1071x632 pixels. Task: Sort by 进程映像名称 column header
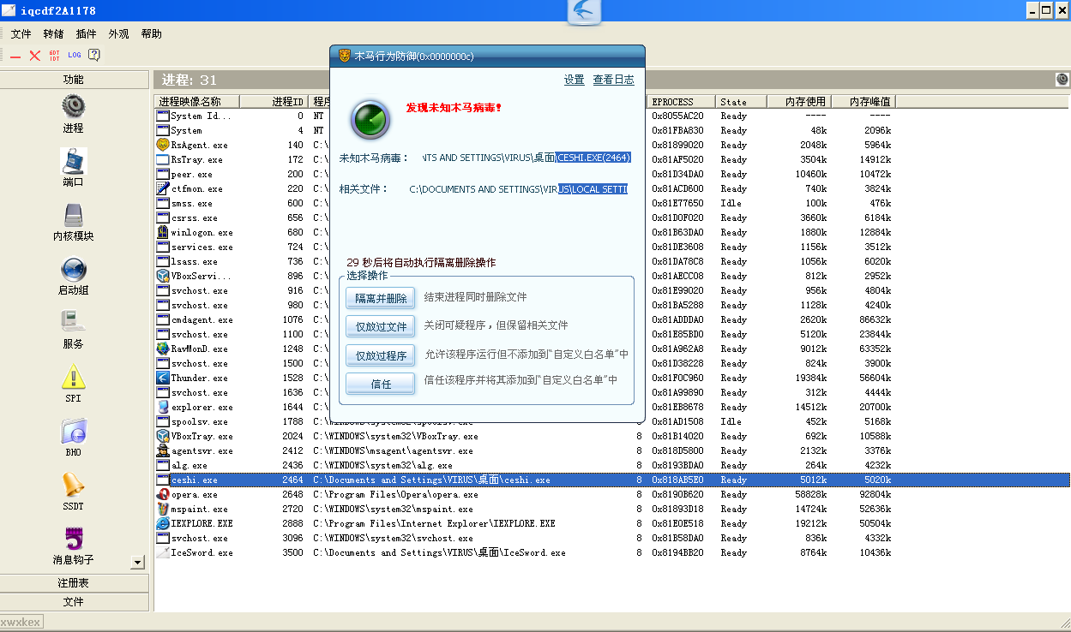(197, 101)
